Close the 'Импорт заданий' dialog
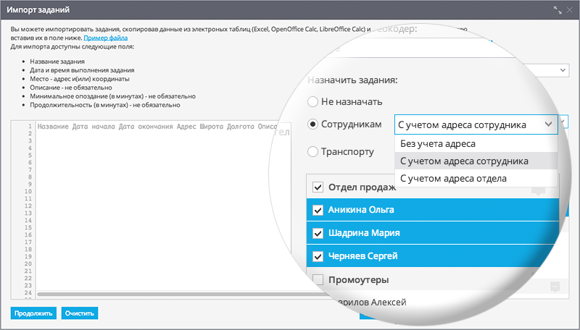Image resolution: width=580 pixels, height=330 pixels. [570, 10]
